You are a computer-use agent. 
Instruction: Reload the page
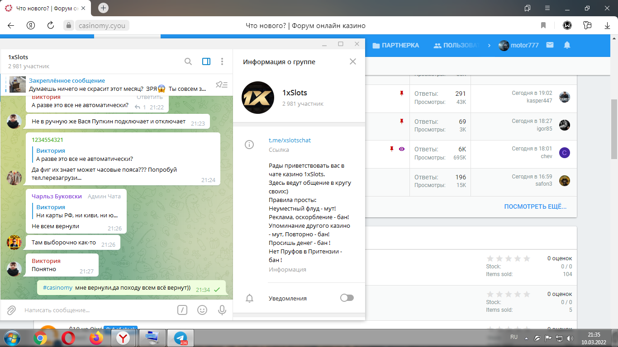coord(51,25)
